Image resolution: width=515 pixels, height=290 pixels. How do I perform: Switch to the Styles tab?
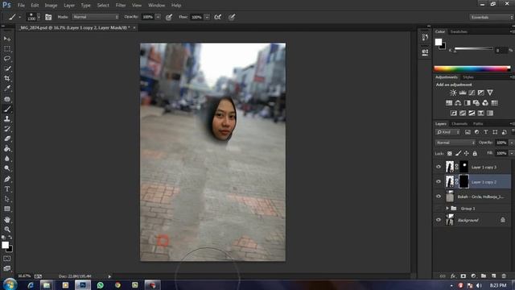coord(468,77)
